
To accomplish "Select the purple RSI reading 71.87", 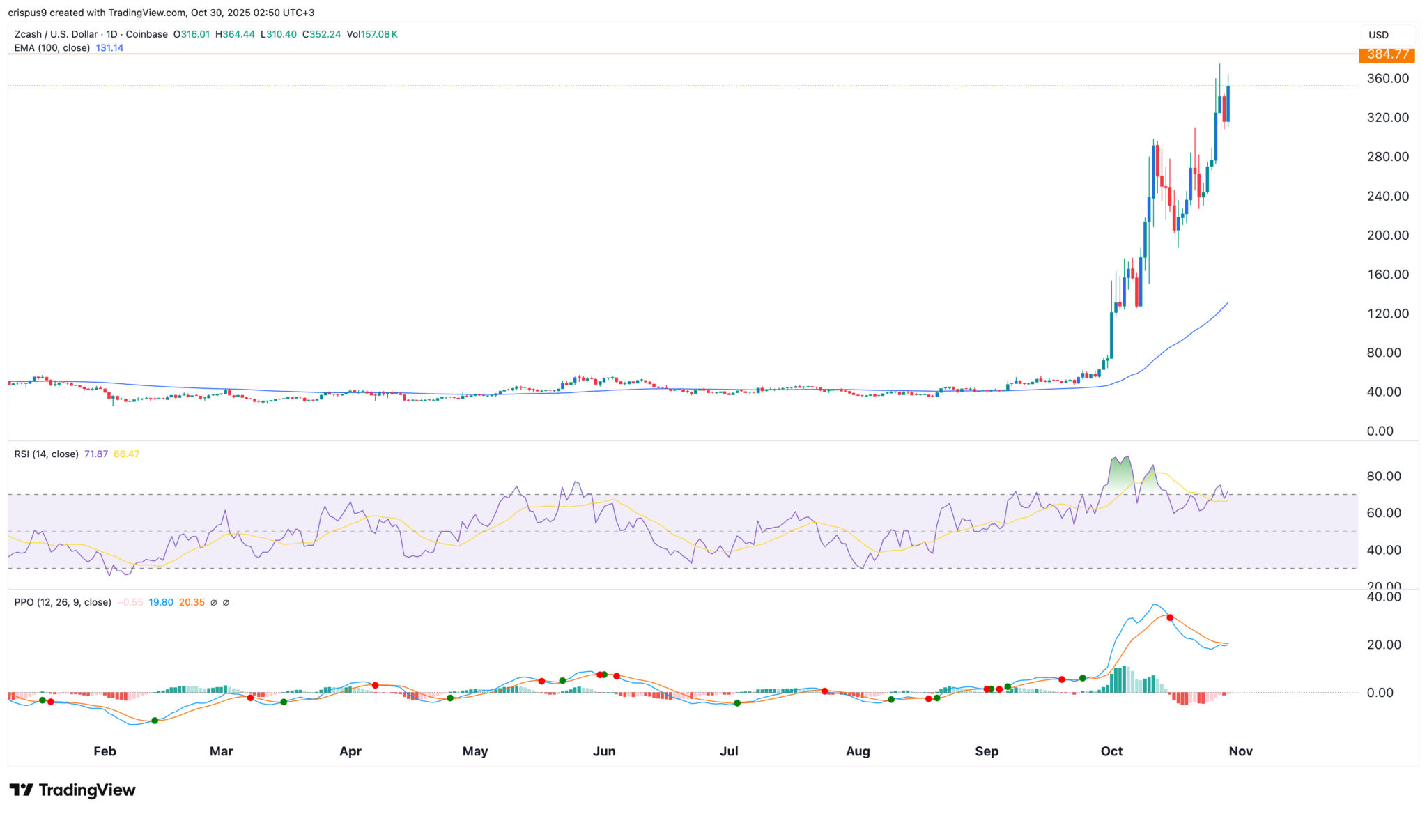I will [x=98, y=454].
